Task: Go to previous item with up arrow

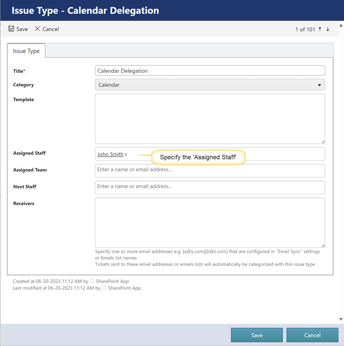Action: [x=320, y=29]
